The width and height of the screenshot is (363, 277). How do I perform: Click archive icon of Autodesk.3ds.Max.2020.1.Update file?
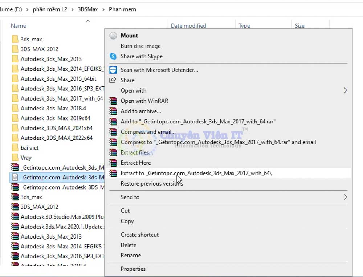coord(15,227)
